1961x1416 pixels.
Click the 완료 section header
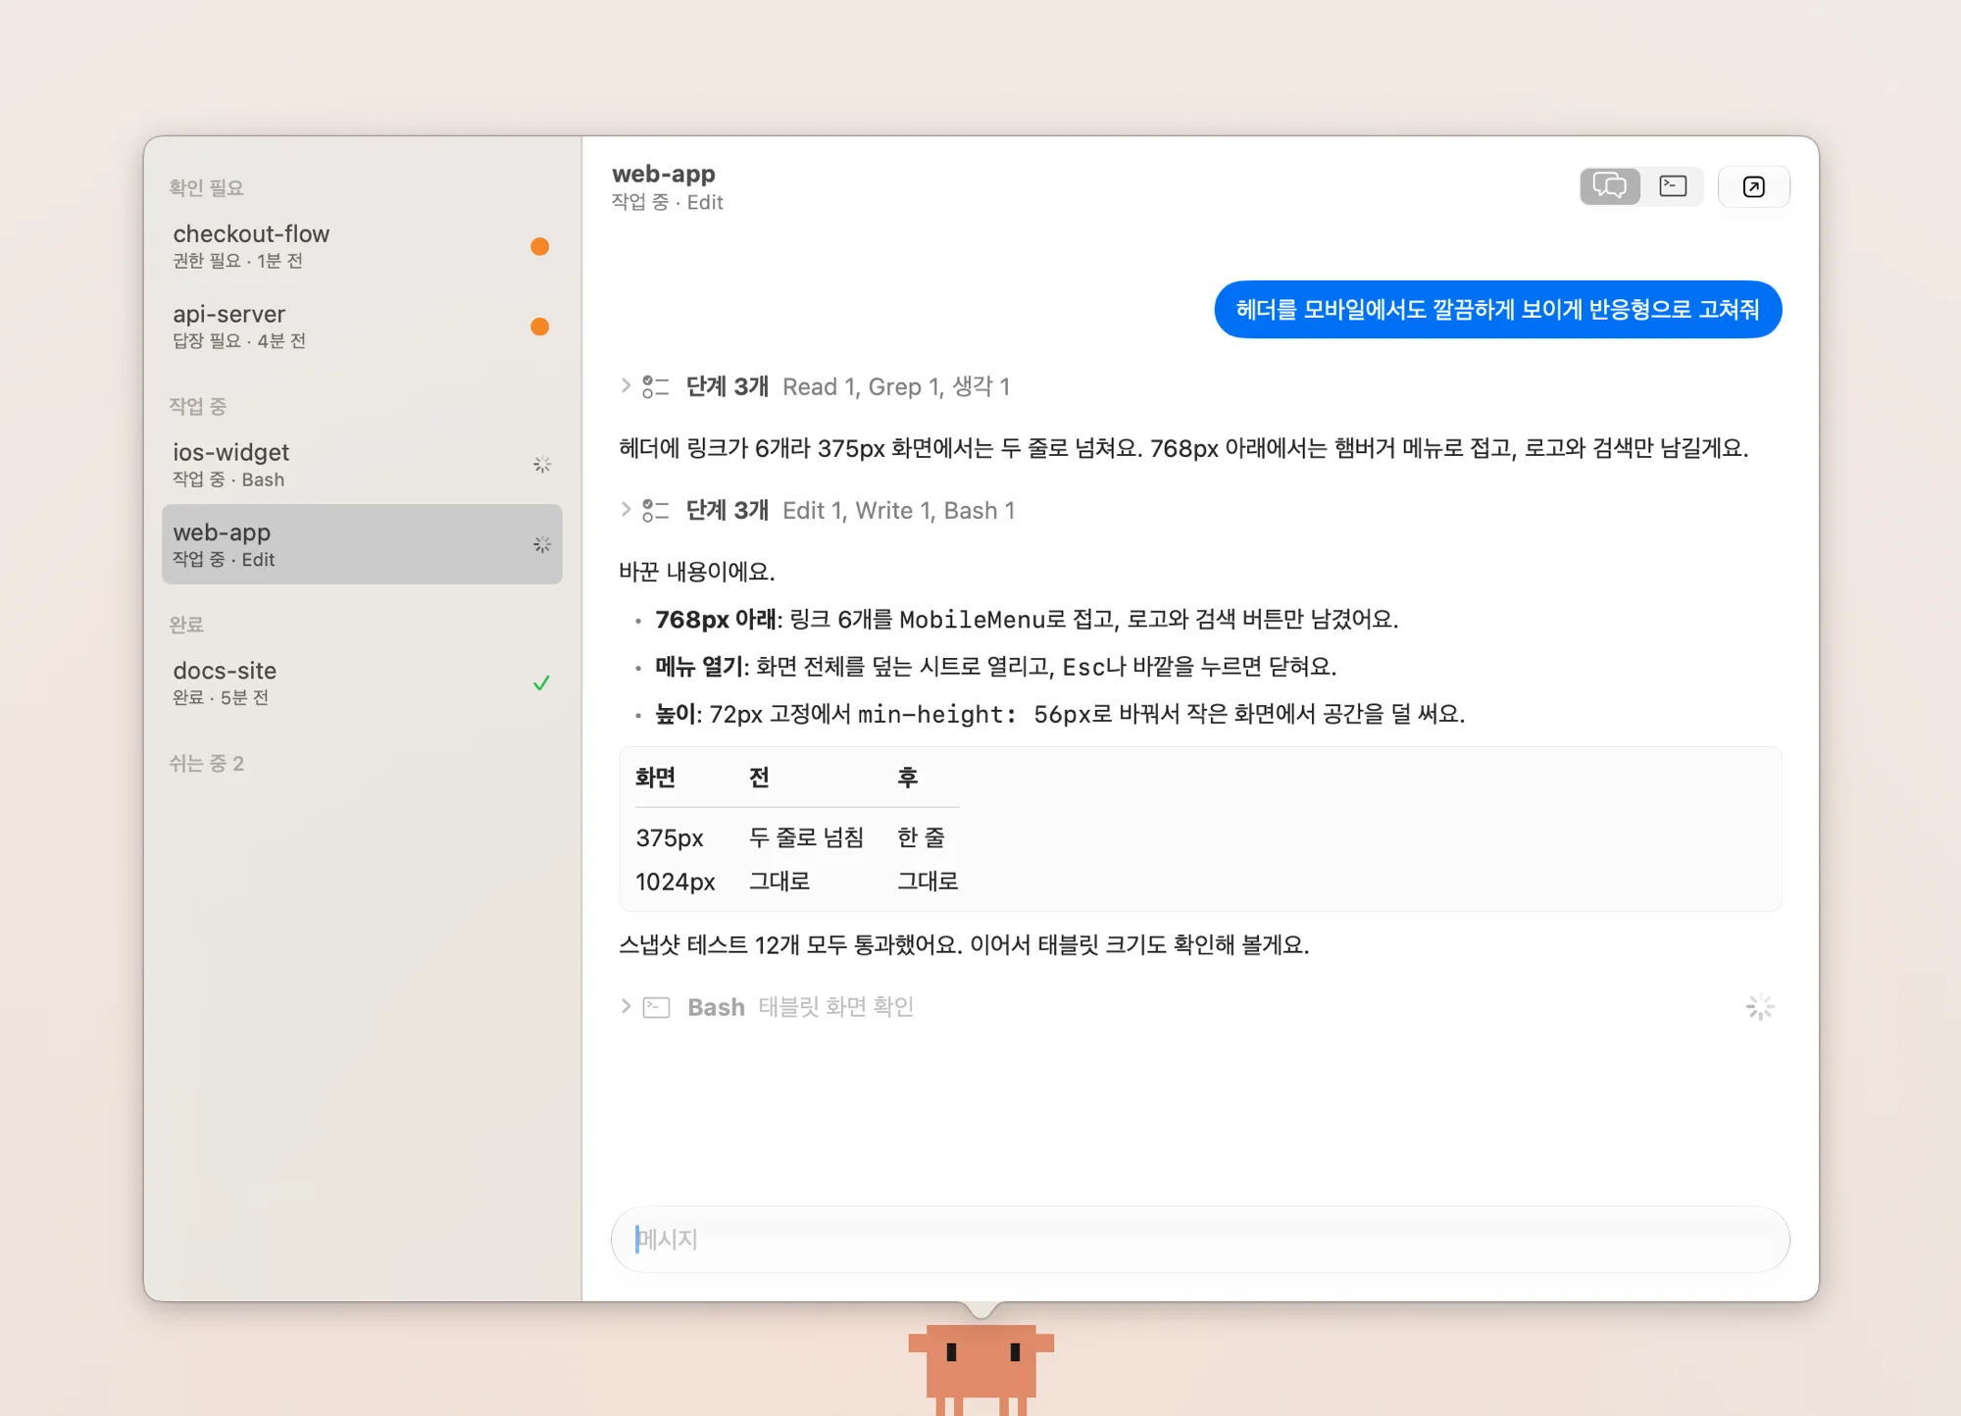[186, 625]
